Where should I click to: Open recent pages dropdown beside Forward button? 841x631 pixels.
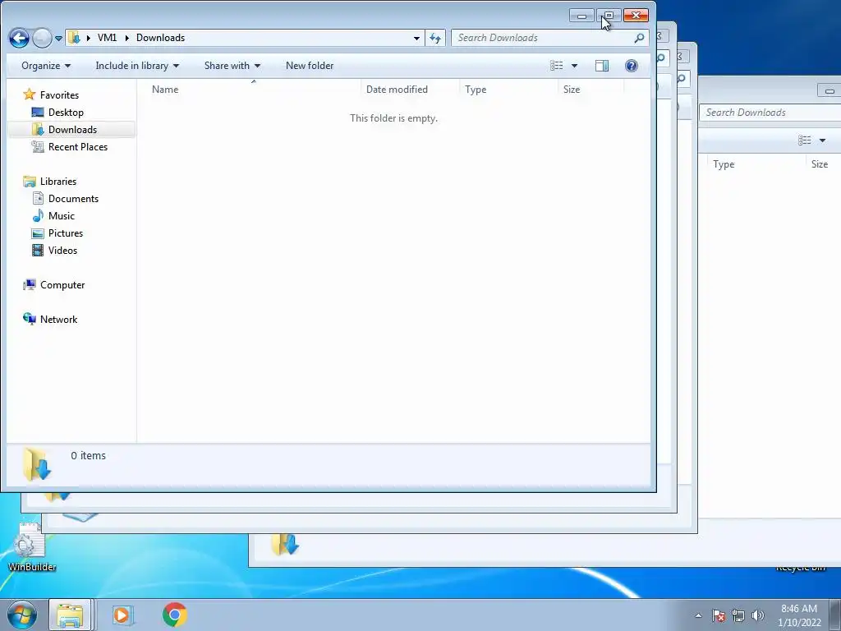click(x=58, y=38)
